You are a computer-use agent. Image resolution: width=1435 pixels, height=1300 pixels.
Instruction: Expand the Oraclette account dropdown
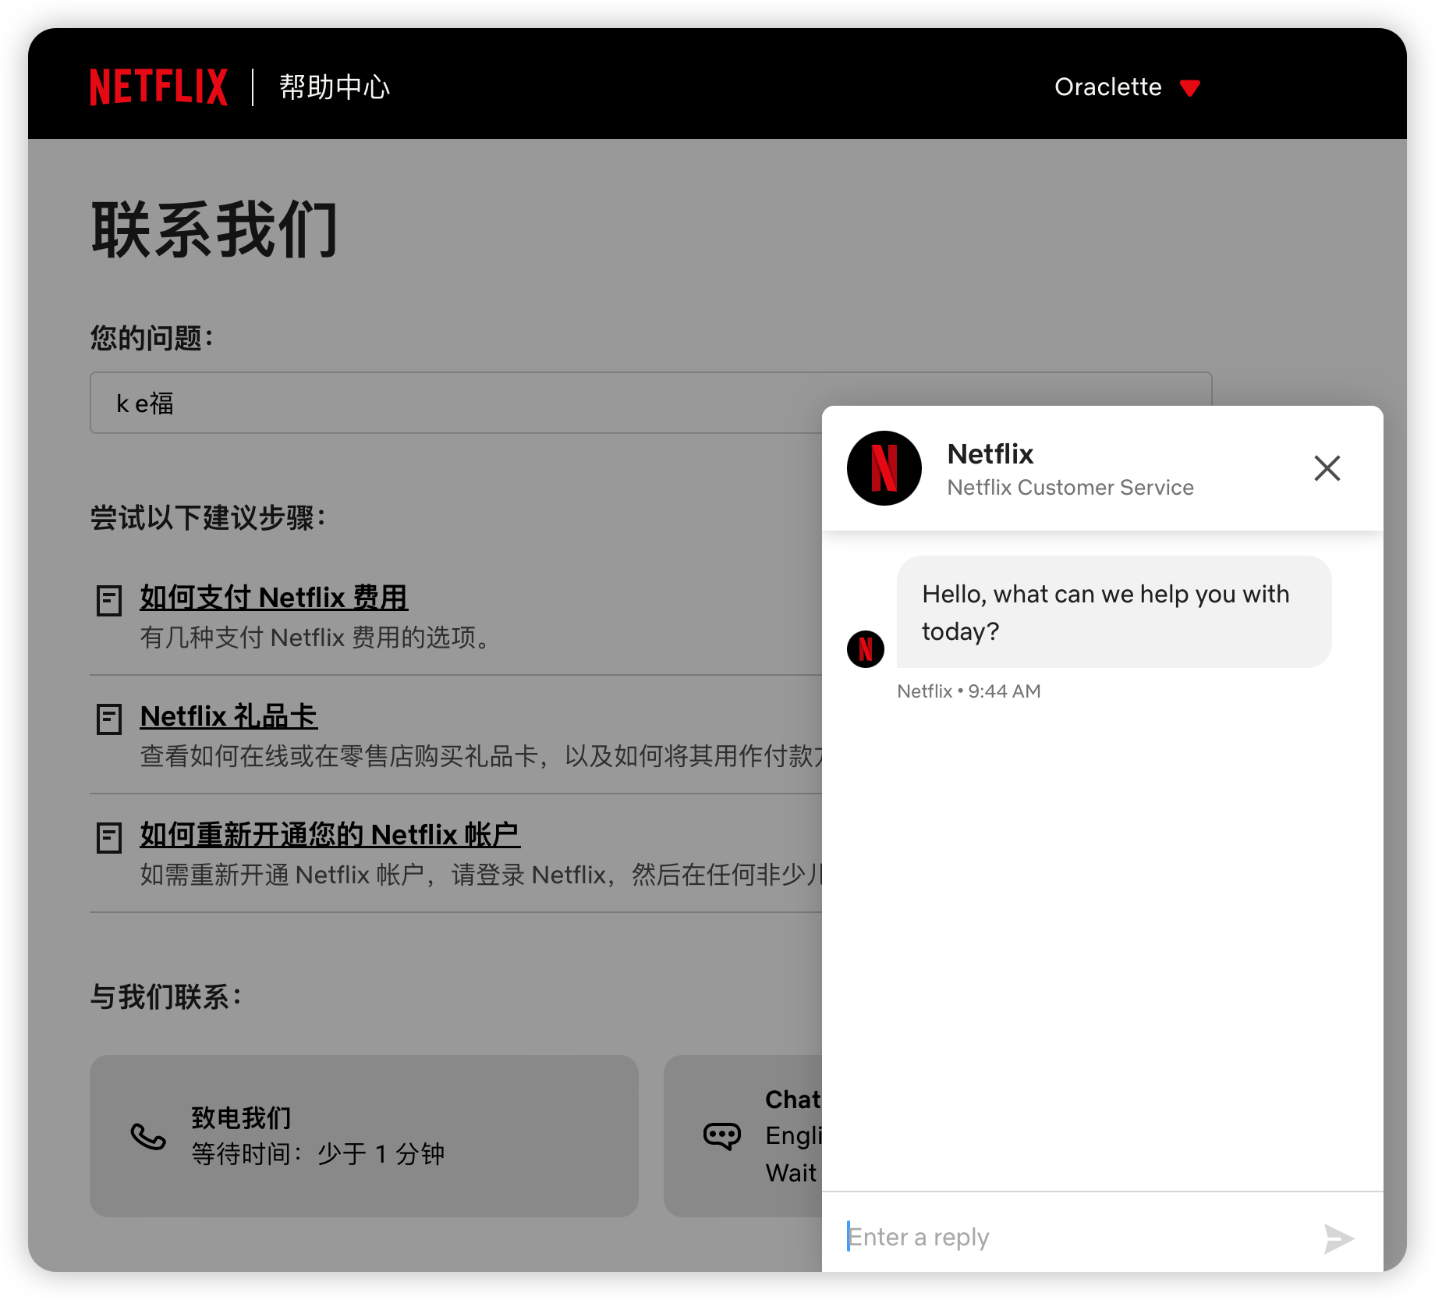(1126, 87)
